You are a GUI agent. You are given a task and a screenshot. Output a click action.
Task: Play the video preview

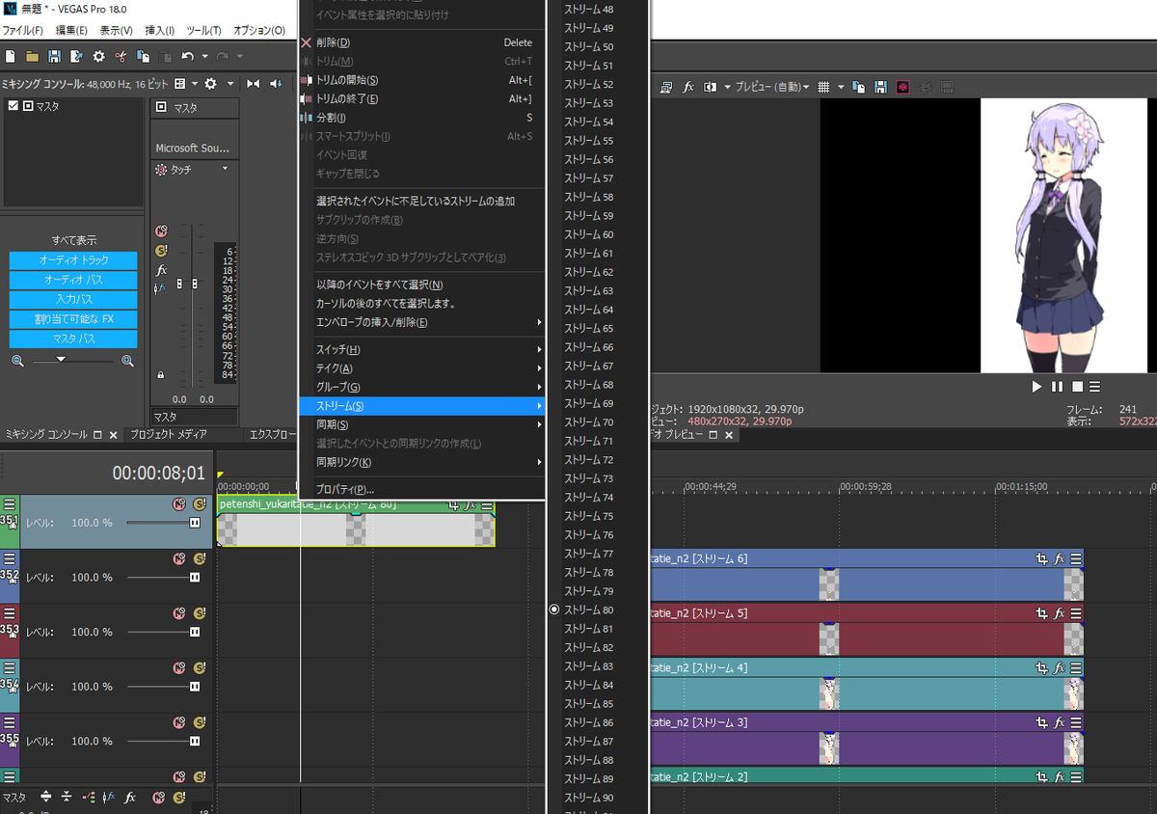coord(1036,386)
